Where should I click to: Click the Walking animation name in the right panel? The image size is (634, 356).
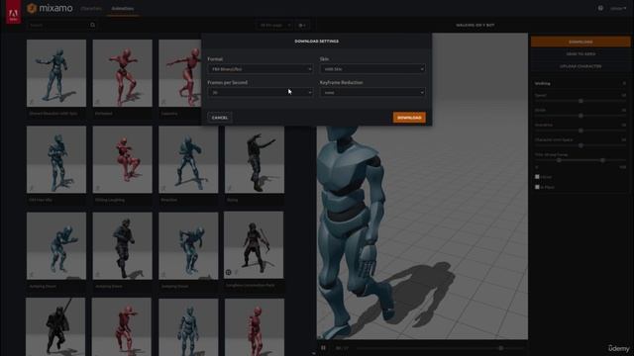tap(542, 83)
